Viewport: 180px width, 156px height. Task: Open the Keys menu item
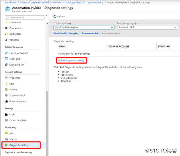[12, 84]
